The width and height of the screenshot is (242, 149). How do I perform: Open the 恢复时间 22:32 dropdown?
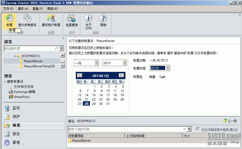click(168, 68)
